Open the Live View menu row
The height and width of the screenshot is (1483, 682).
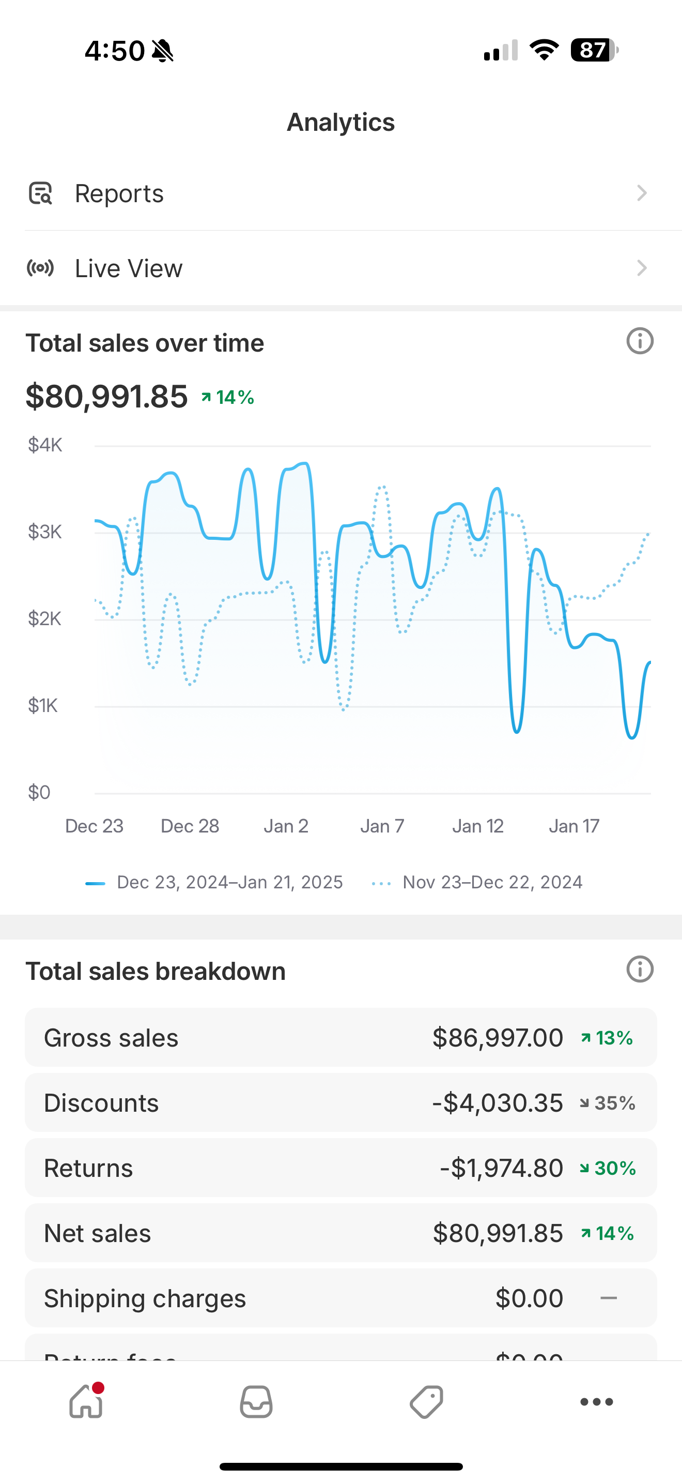click(340, 268)
